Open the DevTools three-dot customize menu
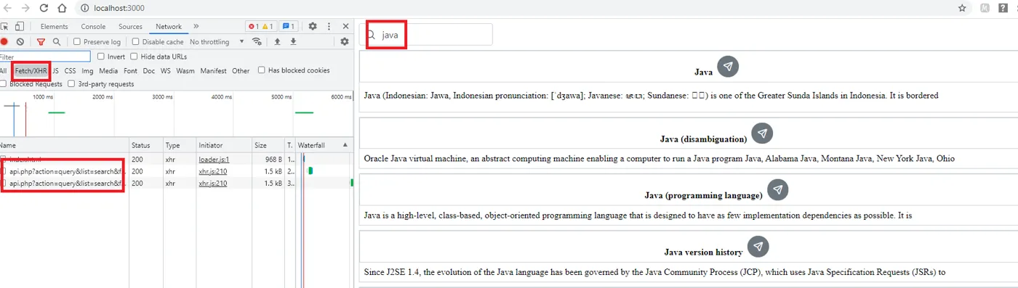Screen dimensions: 1018x288 click(329, 26)
